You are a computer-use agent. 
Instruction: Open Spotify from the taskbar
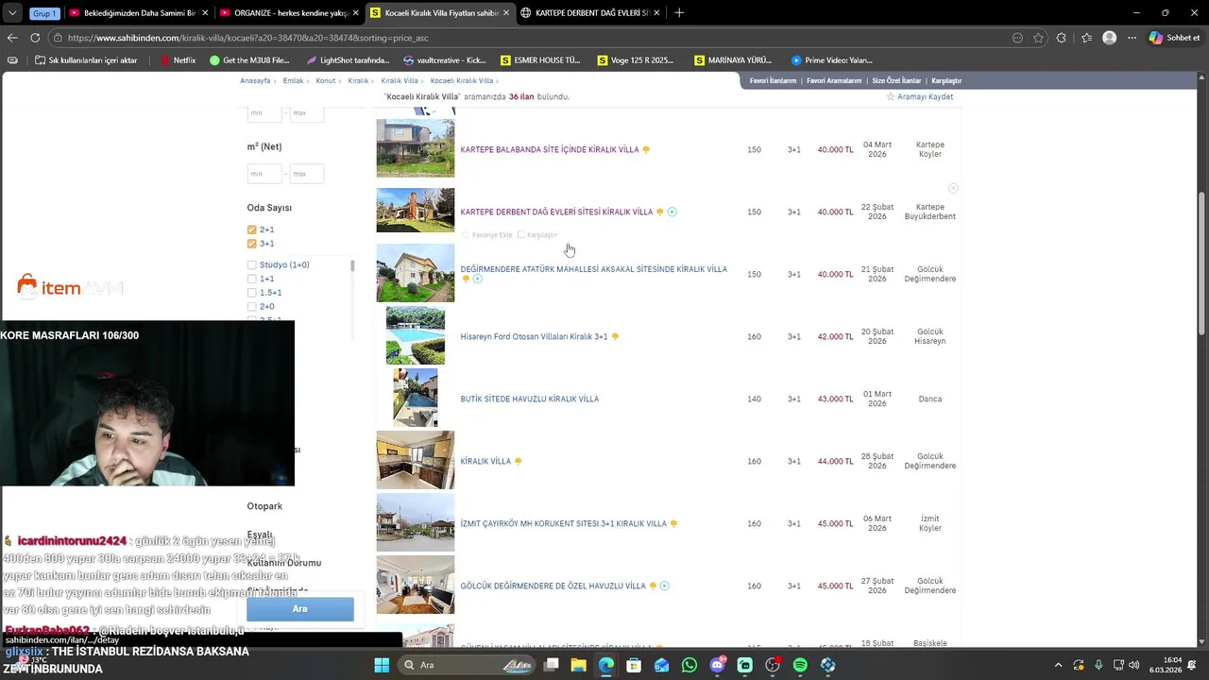tap(801, 665)
